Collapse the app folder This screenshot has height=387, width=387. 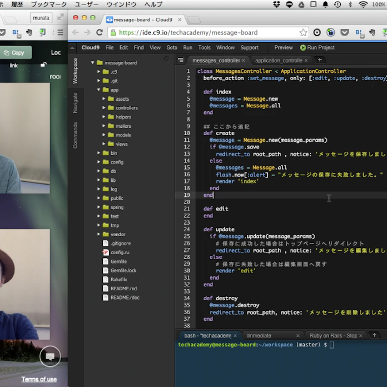pos(99,90)
